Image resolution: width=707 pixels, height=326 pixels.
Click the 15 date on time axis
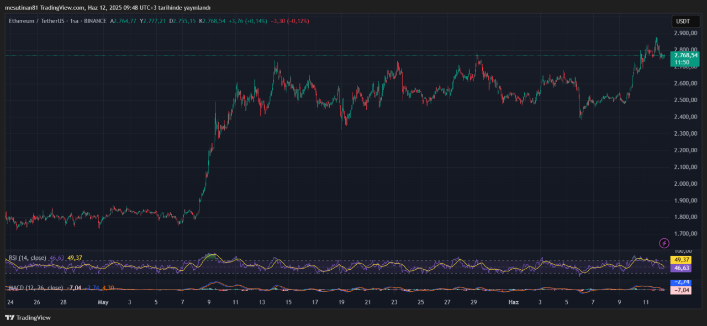tap(288, 302)
